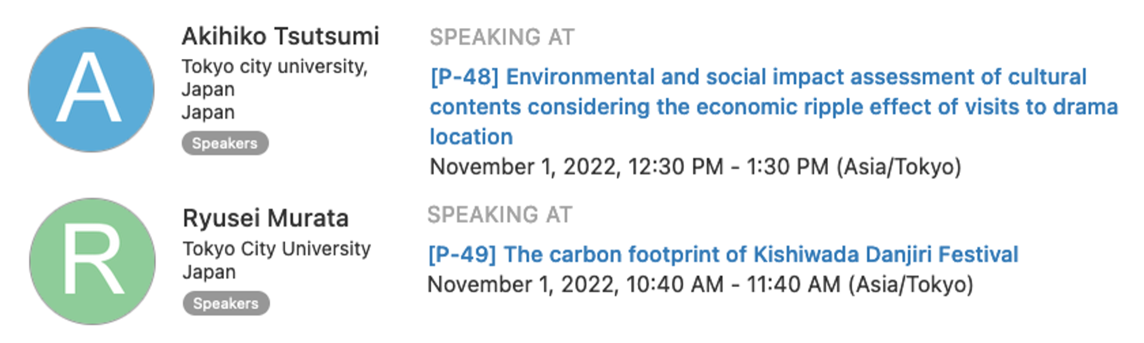Click the SPEAKING AT heading above the P-49 session
The width and height of the screenshot is (1144, 343).
point(500,215)
